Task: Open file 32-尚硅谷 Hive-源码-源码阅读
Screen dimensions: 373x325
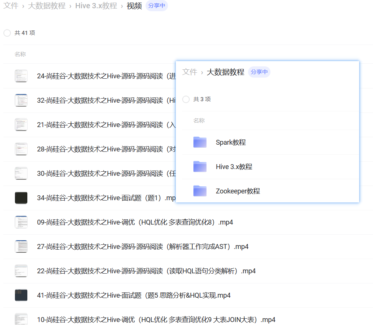Action: click(106, 100)
